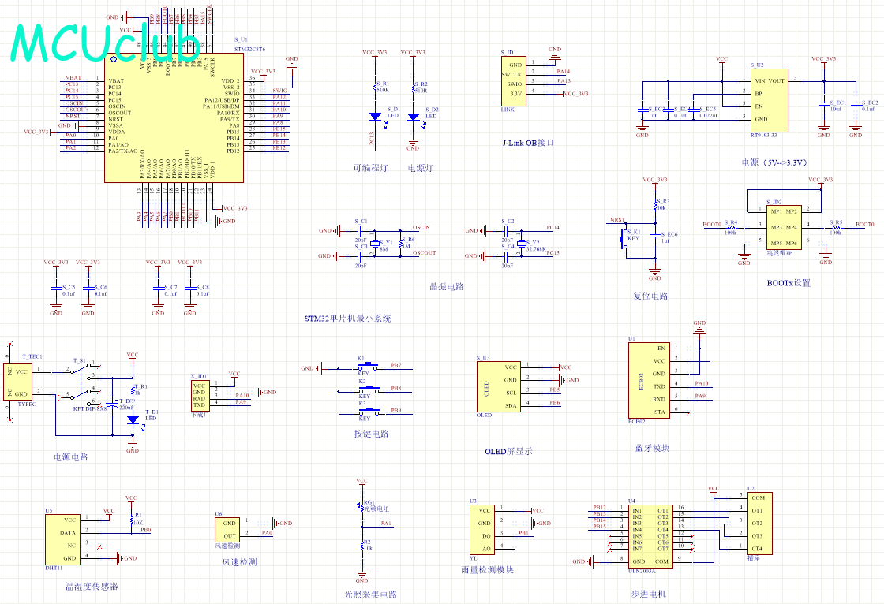Screen dimensions: 884x604
Task: Select the T_TEC1 TYPEC connector block
Action: [x=17, y=382]
